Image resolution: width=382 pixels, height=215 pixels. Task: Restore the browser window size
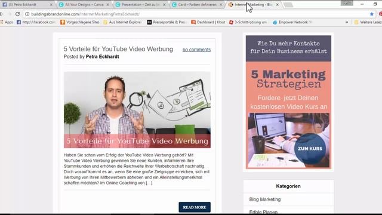point(375,4)
